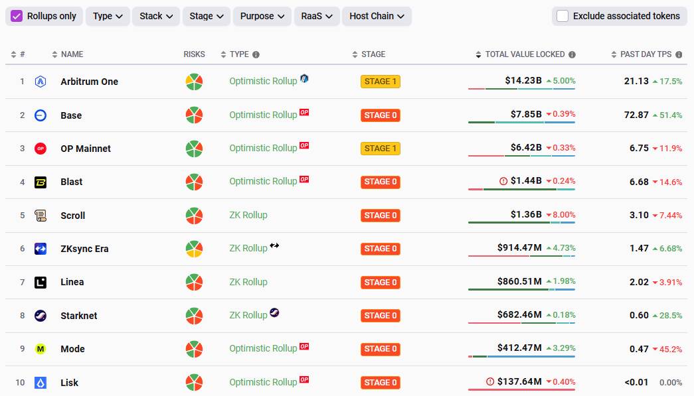Click the Scroll logo icon
This screenshot has height=396, width=694.
click(41, 216)
